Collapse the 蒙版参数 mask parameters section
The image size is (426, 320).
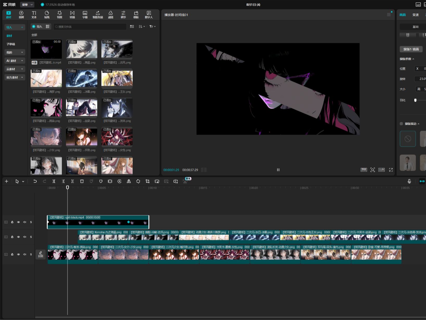413,59
